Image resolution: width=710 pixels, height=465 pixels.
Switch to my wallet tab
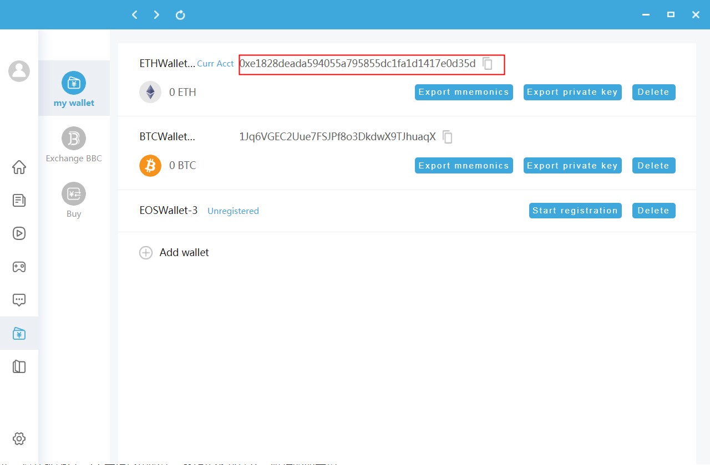coord(74,89)
